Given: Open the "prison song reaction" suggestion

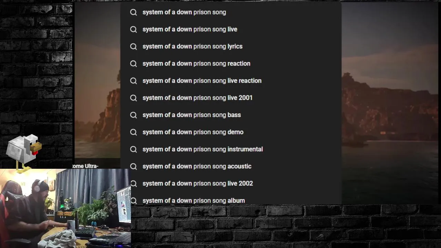Looking at the screenshot, I should click(x=231, y=63).
